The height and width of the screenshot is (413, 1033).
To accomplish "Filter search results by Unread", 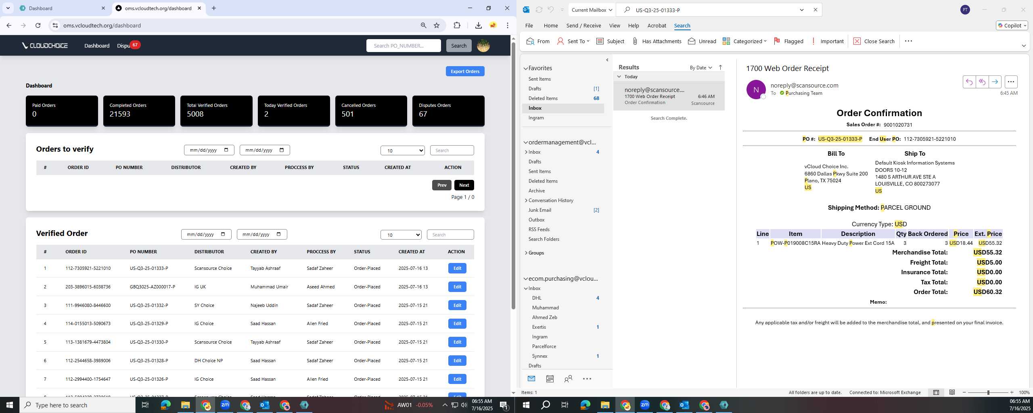I will click(702, 41).
